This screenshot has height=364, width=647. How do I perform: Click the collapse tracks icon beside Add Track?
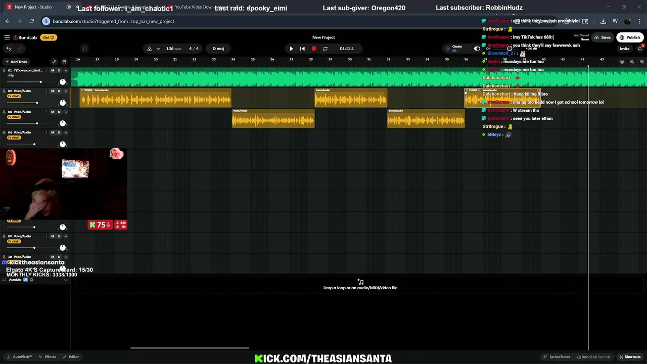(x=64, y=62)
